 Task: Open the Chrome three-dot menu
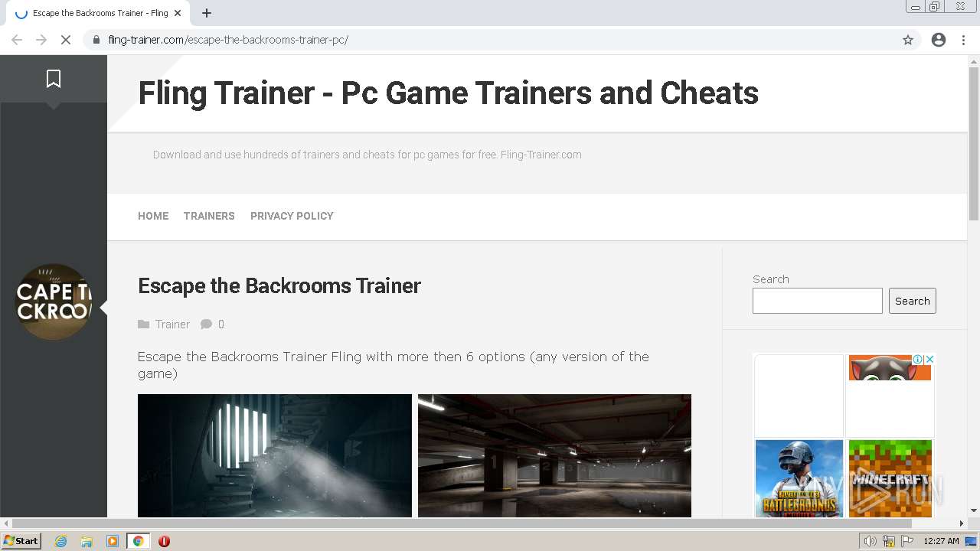963,40
